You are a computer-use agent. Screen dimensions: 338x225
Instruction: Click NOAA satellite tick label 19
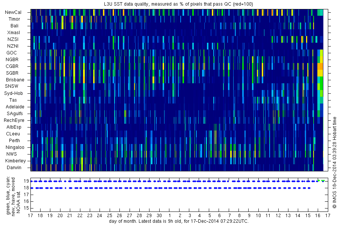pyautogui.click(x=26, y=181)
